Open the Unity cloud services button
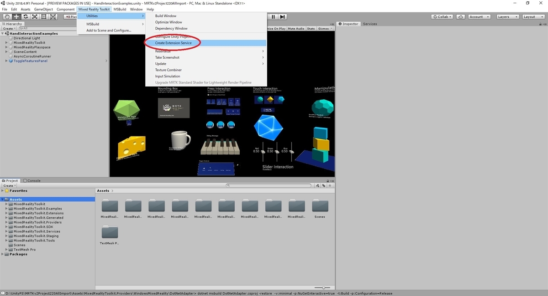 [461, 17]
